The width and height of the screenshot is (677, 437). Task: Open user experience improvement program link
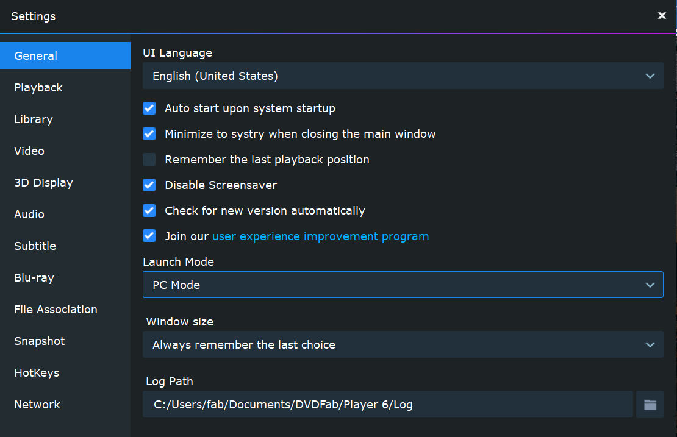[x=320, y=236]
